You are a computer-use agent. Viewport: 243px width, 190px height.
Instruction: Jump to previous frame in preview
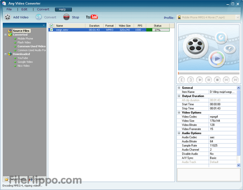[226, 80]
